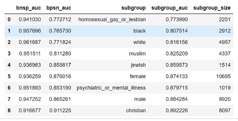The width and height of the screenshot is (238, 121).
Task: Click subgroup_auc value 0.892226
Action: pyautogui.click(x=177, y=110)
